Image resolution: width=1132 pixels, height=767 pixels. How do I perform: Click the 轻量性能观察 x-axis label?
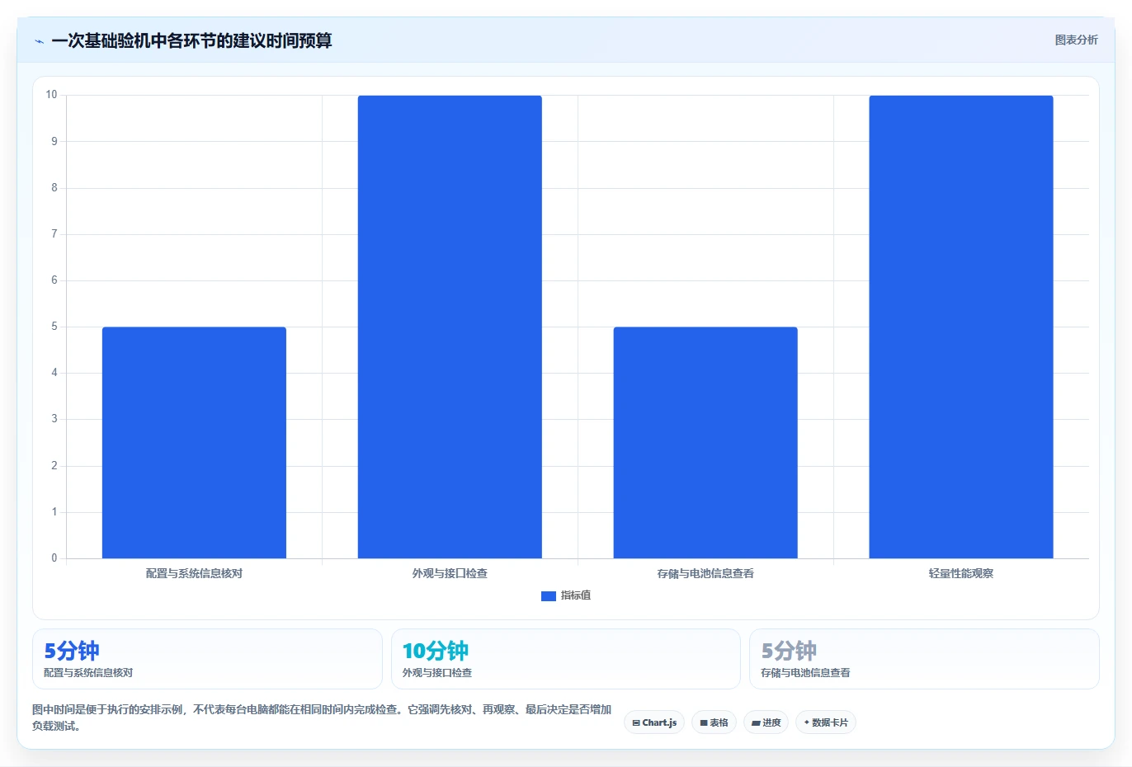coord(961,573)
